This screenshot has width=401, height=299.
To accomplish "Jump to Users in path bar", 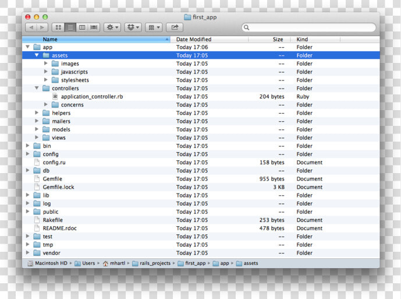I will (x=84, y=263).
